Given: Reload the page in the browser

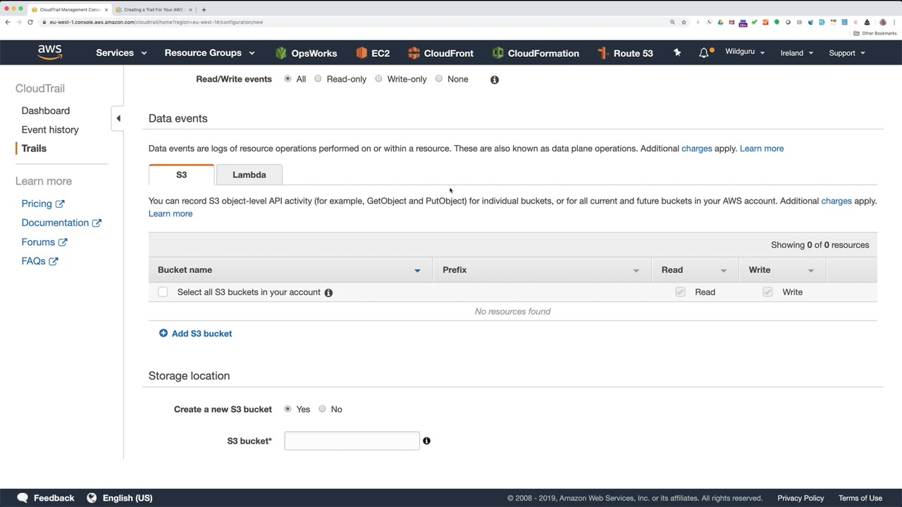Looking at the screenshot, I should pyautogui.click(x=30, y=22).
